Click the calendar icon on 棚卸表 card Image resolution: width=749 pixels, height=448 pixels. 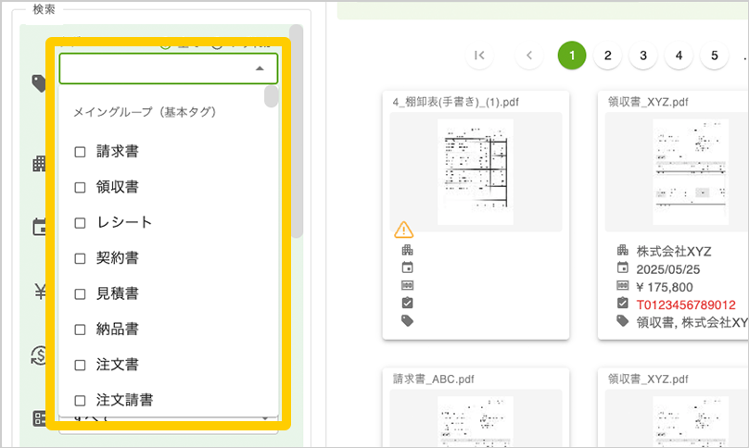click(x=408, y=268)
